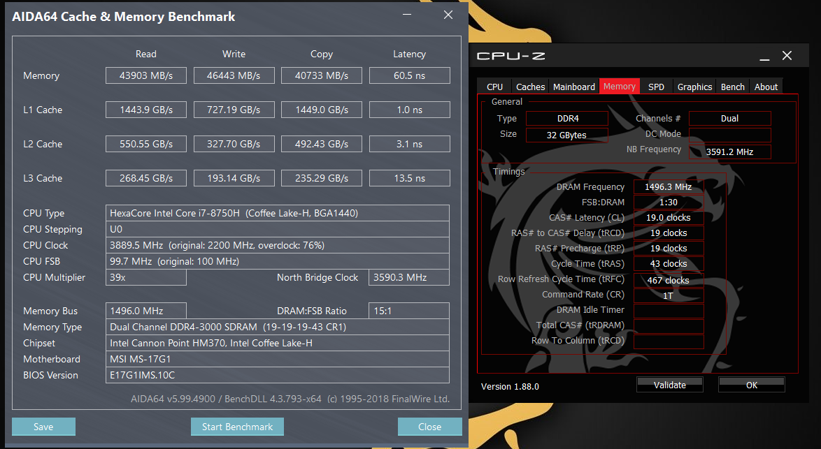Click the empty DRAM Idle Timer field
Image resolution: width=821 pixels, height=449 pixels.
(x=669, y=311)
